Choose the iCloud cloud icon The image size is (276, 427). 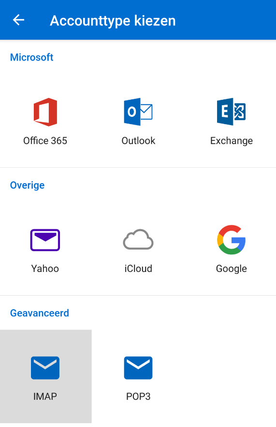pyautogui.click(x=138, y=239)
